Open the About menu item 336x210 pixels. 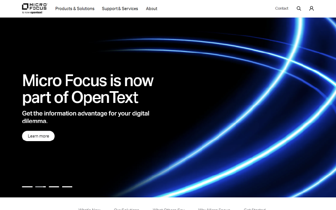coord(152,8)
